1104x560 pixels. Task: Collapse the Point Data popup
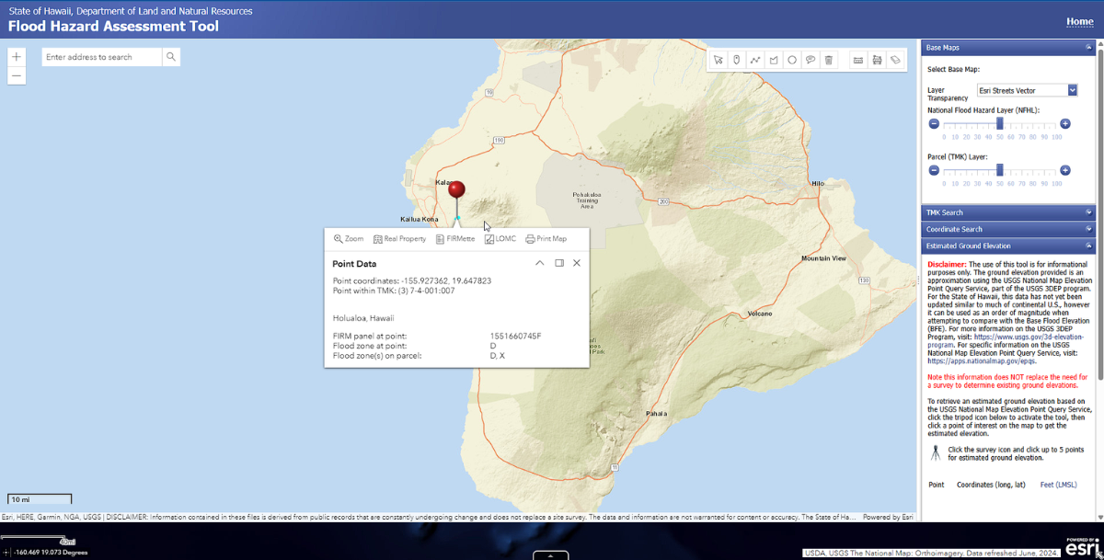[x=540, y=262]
